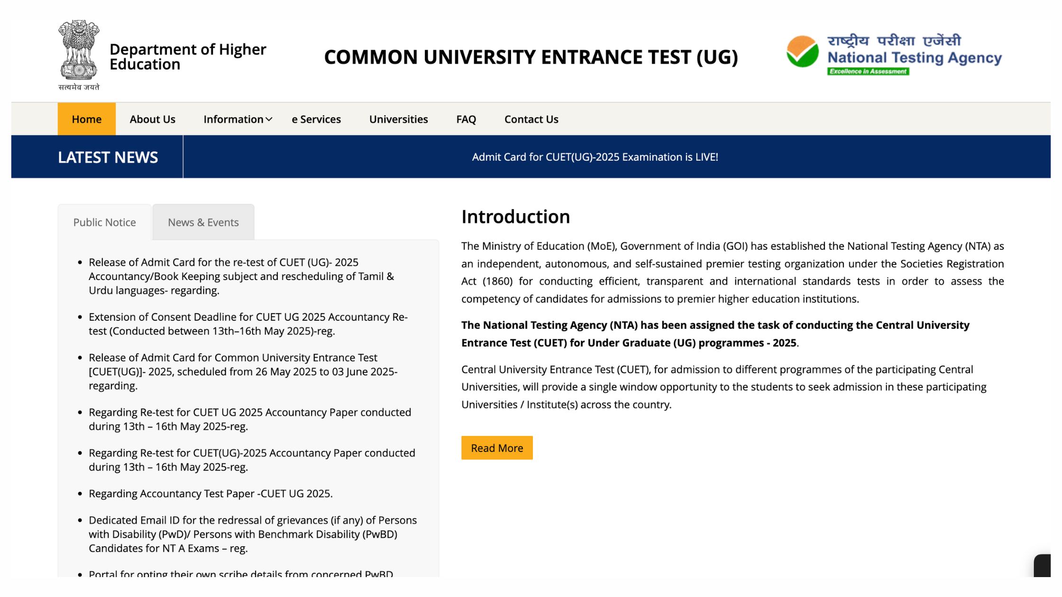Click the Introduction heading
This screenshot has width=1062, height=597.
pos(515,217)
